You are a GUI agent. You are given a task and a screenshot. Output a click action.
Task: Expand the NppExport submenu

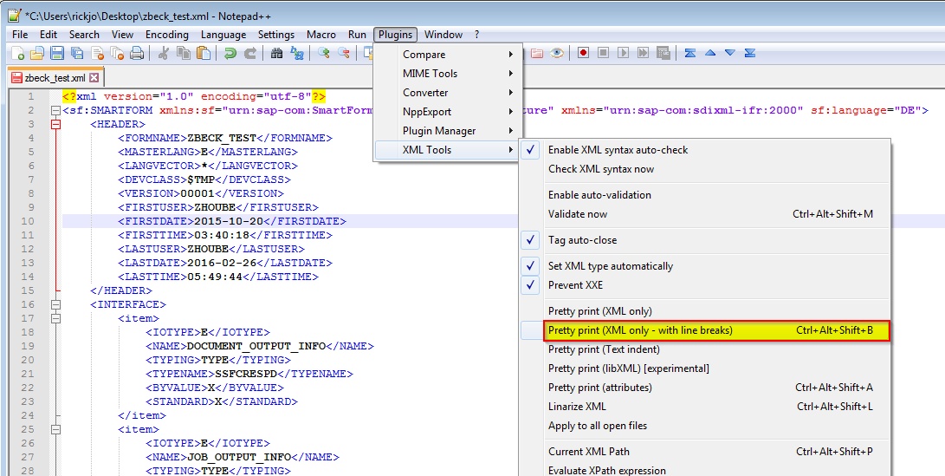(447, 112)
